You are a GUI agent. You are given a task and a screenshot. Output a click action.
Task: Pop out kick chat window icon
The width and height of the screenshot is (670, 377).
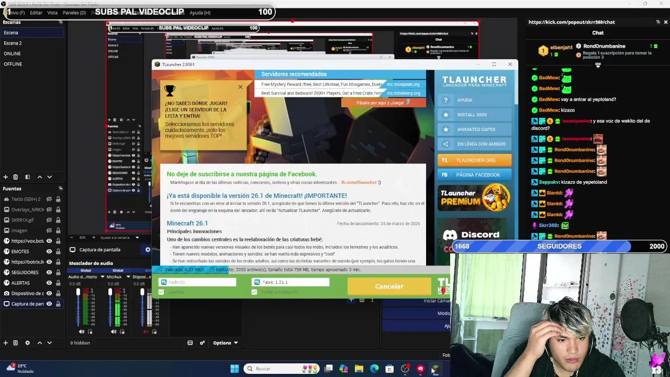(658, 22)
